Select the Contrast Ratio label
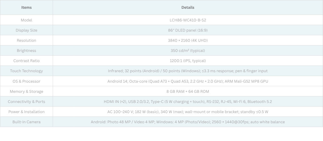The width and height of the screenshot is (323, 141). pyautogui.click(x=26, y=61)
